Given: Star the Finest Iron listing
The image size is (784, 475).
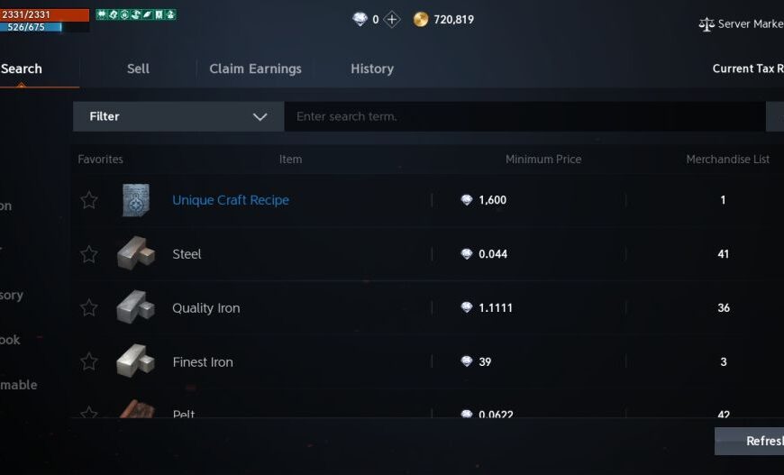Looking at the screenshot, I should 89,362.
